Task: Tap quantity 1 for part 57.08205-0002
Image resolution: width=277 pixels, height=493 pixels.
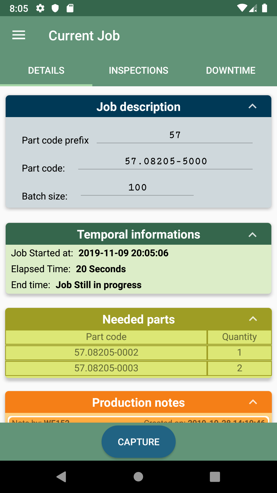Action: click(x=240, y=353)
